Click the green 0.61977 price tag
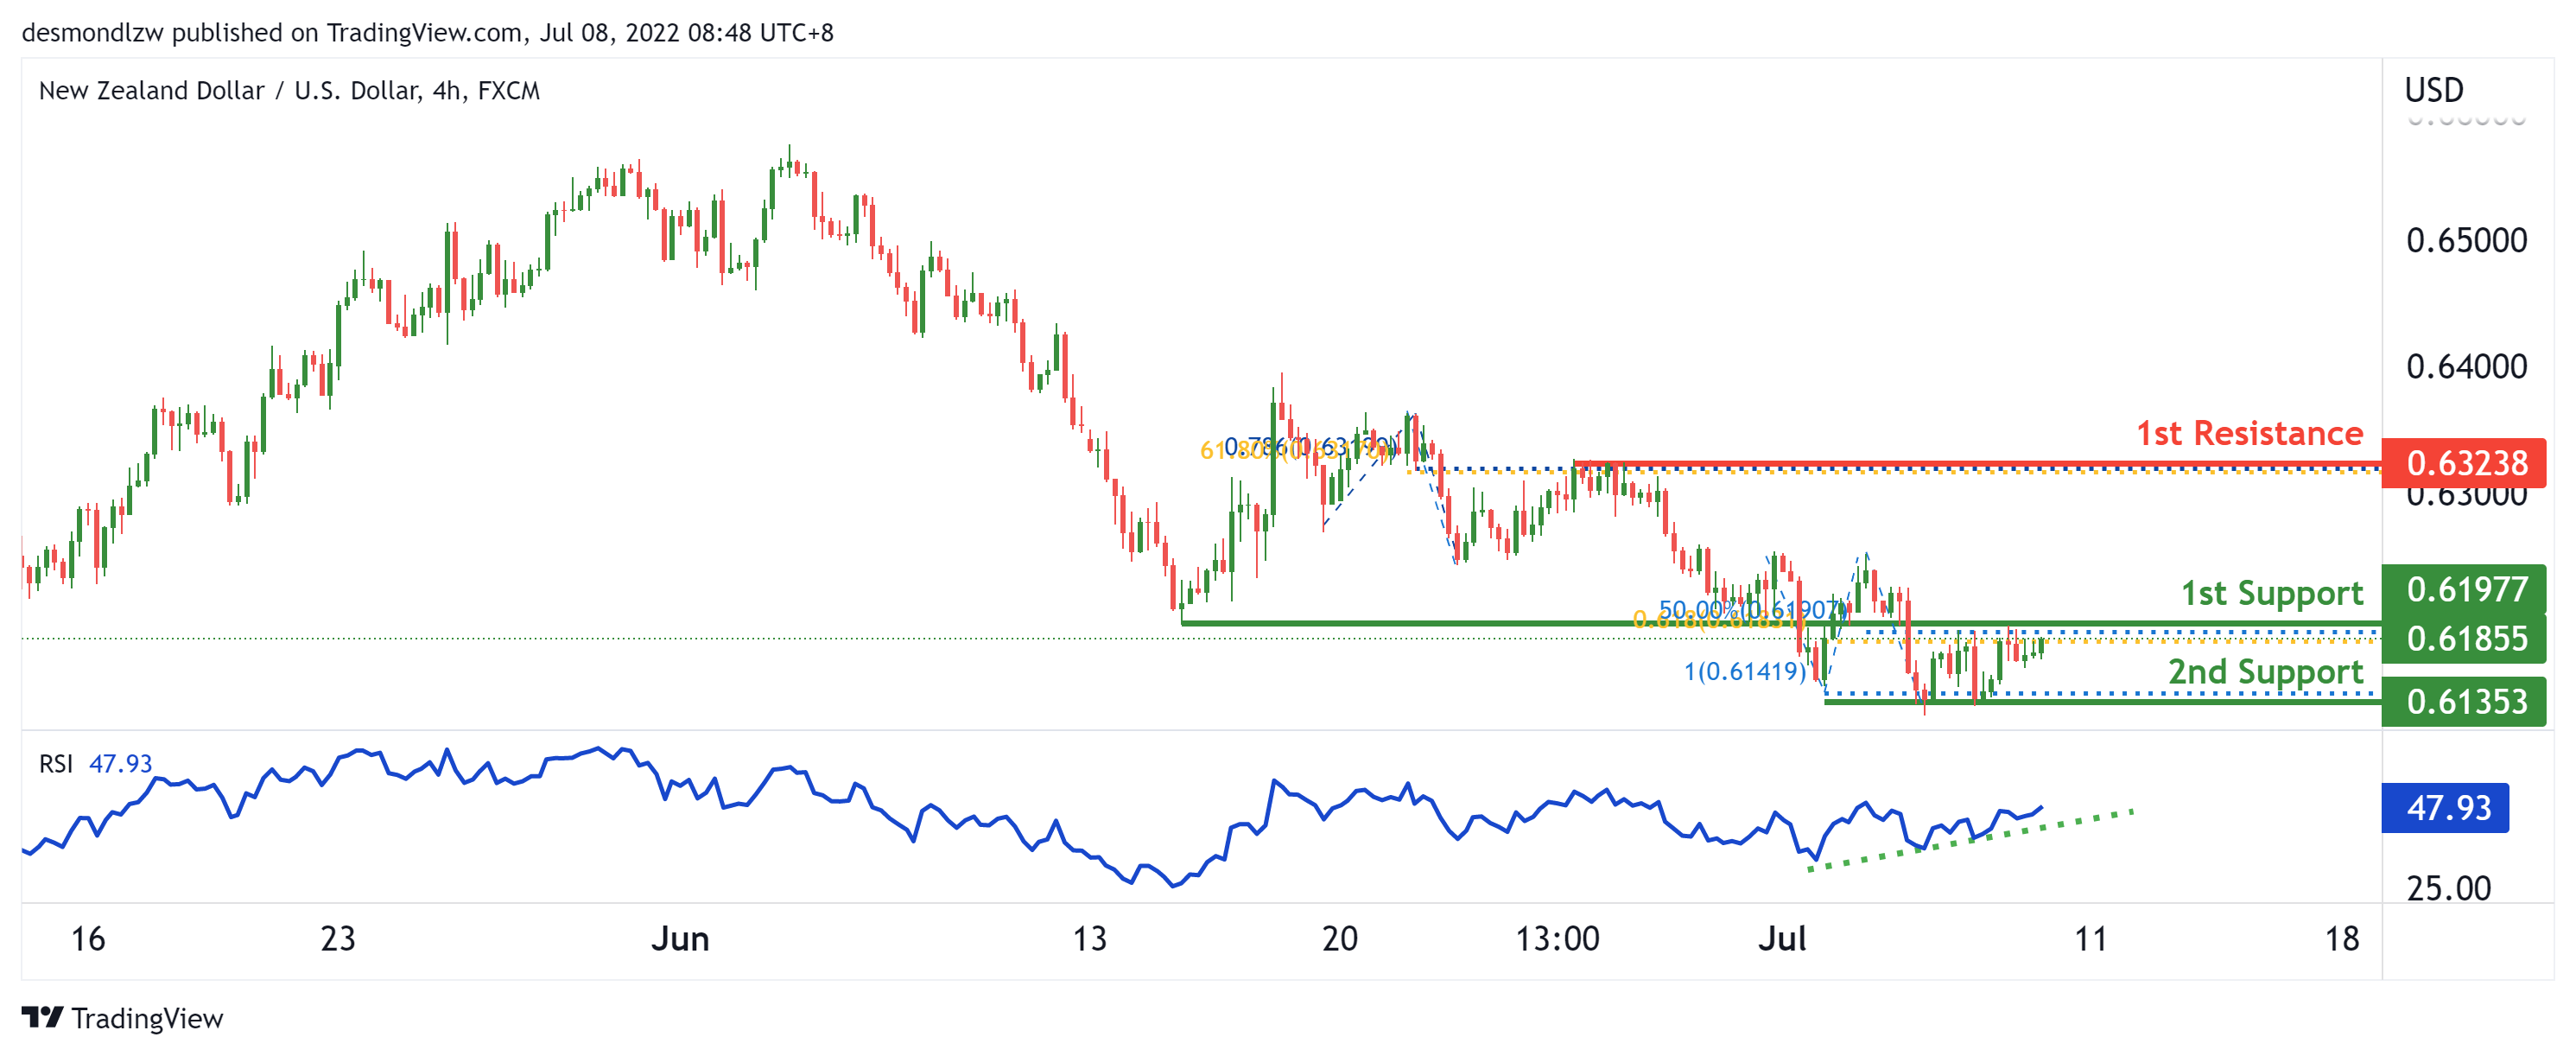2576x1056 pixels. 2465,589
